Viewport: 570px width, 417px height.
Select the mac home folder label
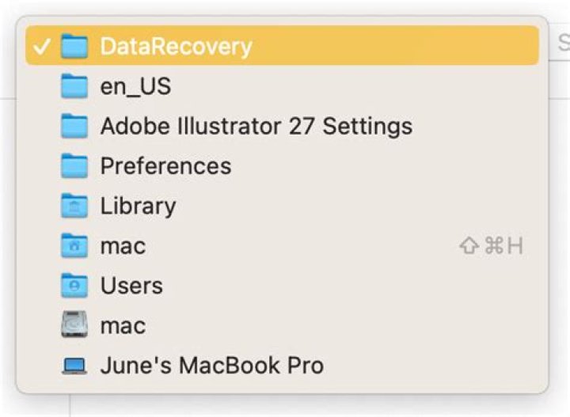click(x=123, y=245)
